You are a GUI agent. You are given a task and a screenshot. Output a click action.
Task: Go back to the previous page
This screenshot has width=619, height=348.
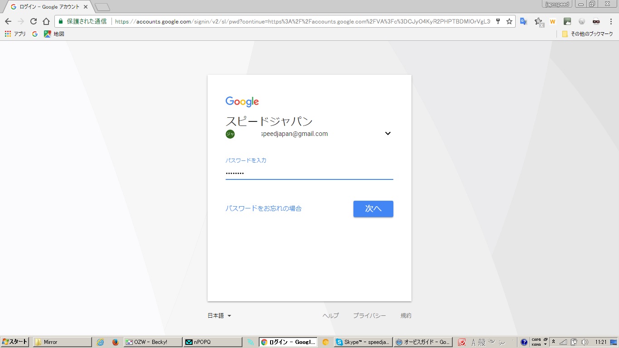click(x=8, y=21)
